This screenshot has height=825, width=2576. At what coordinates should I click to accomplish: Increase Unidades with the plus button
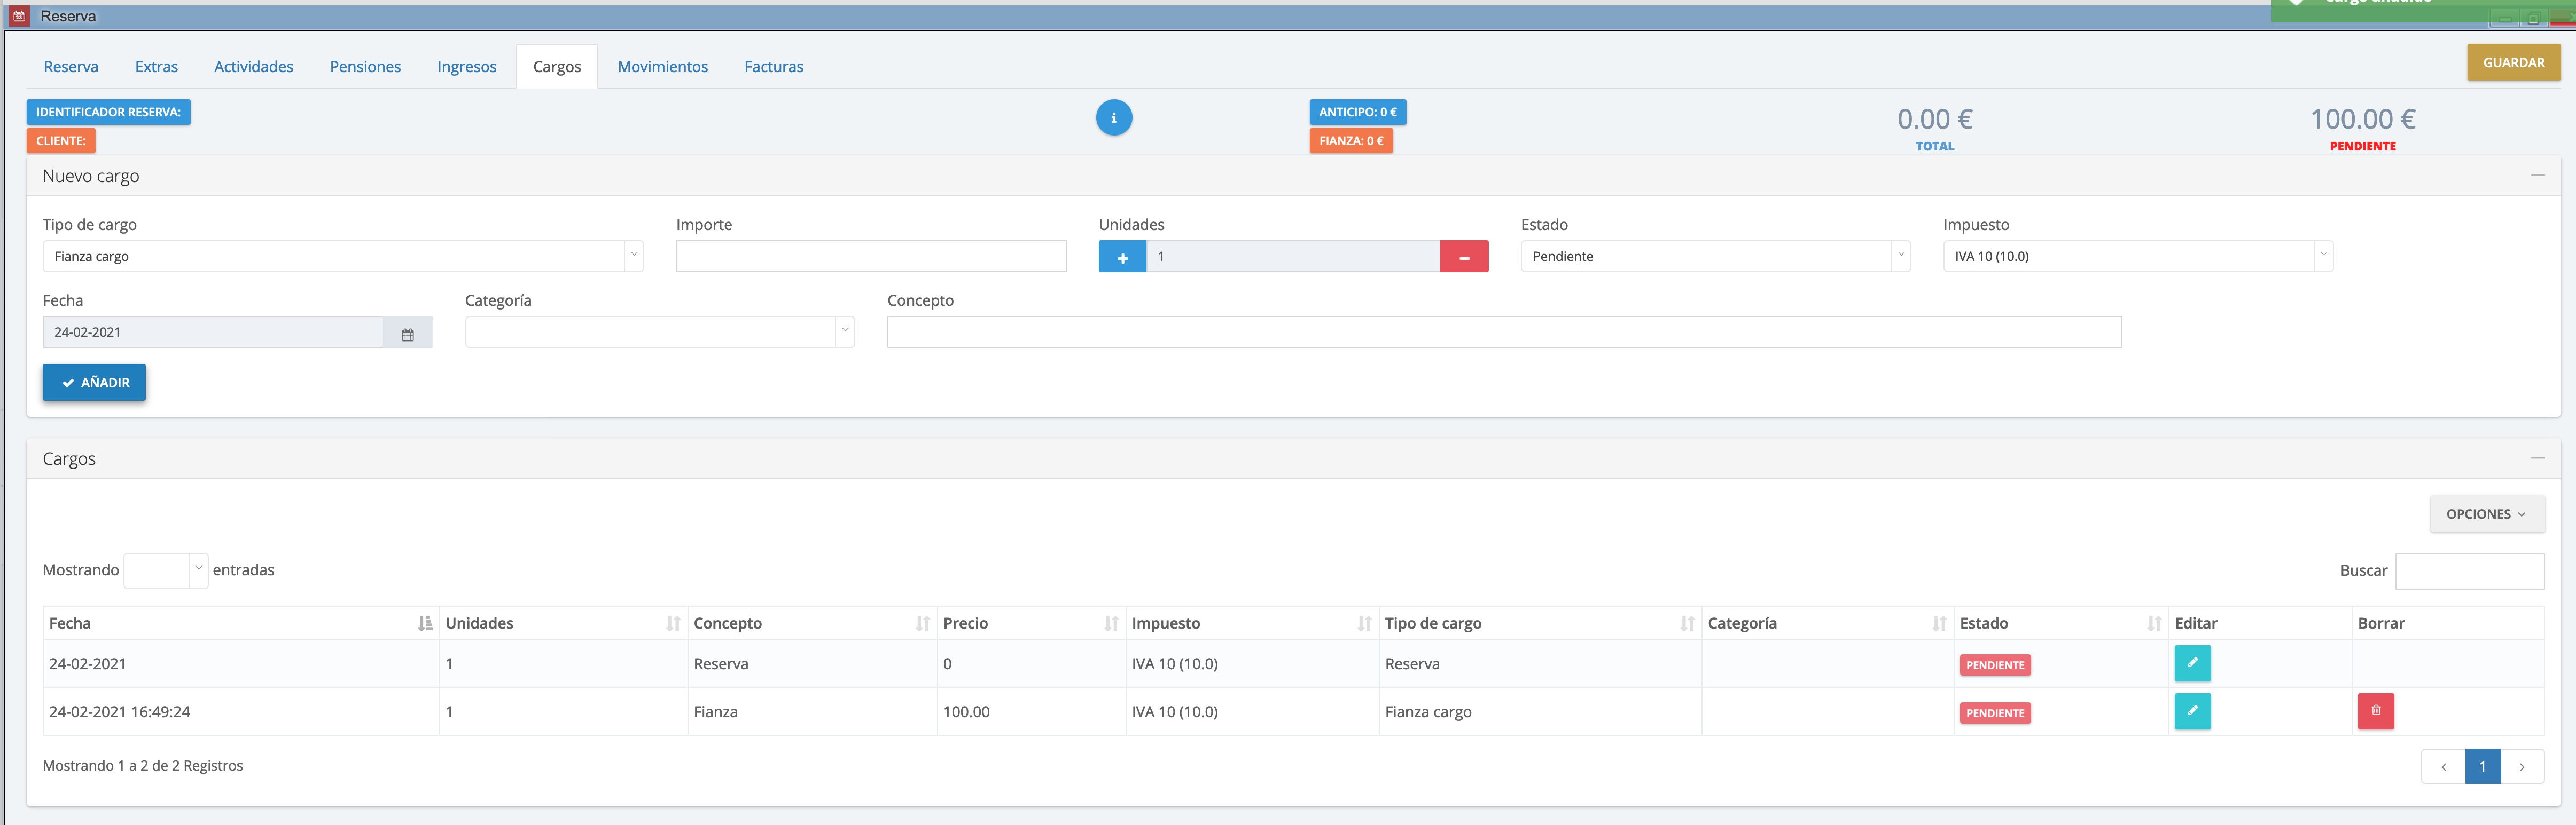click(x=1122, y=257)
